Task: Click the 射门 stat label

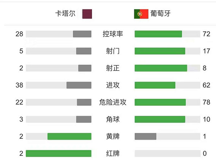Action: (113, 51)
